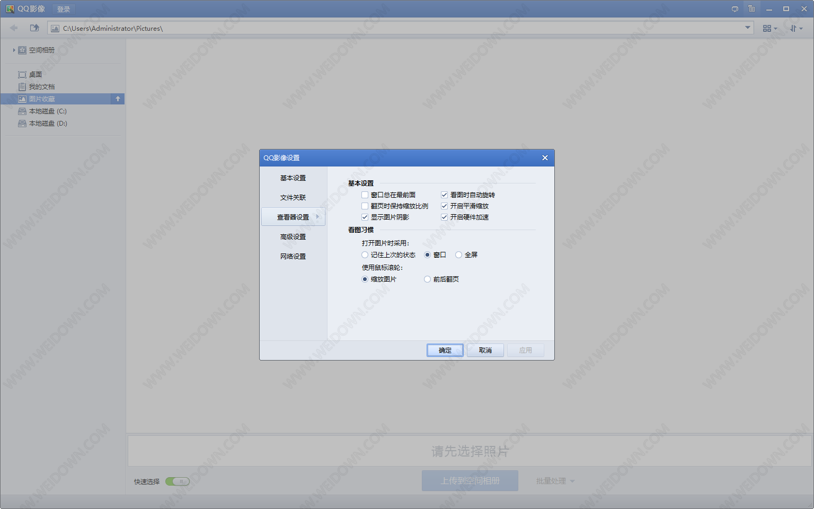Viewport: 814px width, 509px height.
Task: Click the 图片收藏 picture icon
Action: pos(22,99)
